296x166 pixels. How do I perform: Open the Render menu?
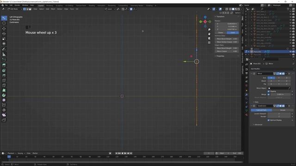pos(17,5)
